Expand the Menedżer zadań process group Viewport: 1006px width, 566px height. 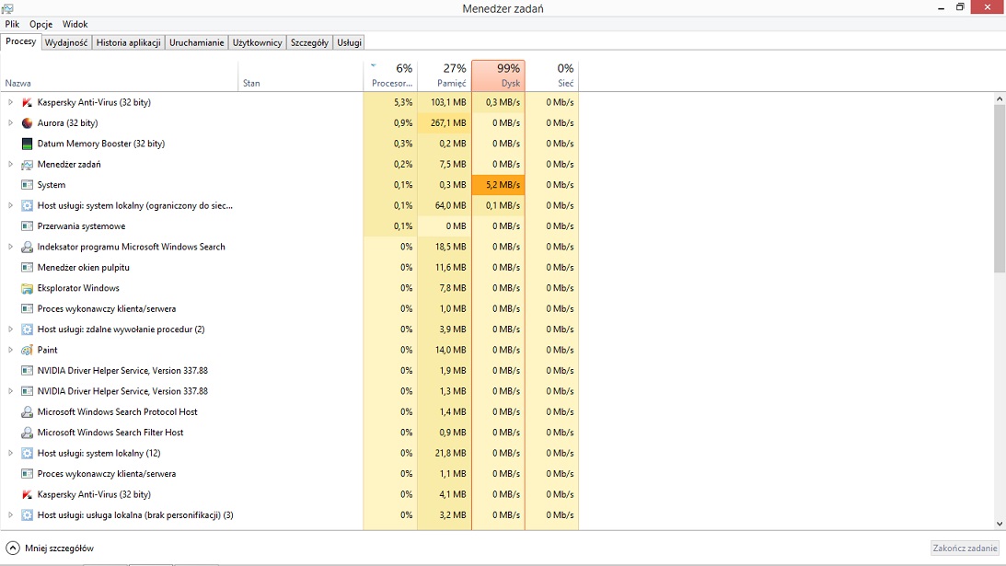tap(10, 165)
